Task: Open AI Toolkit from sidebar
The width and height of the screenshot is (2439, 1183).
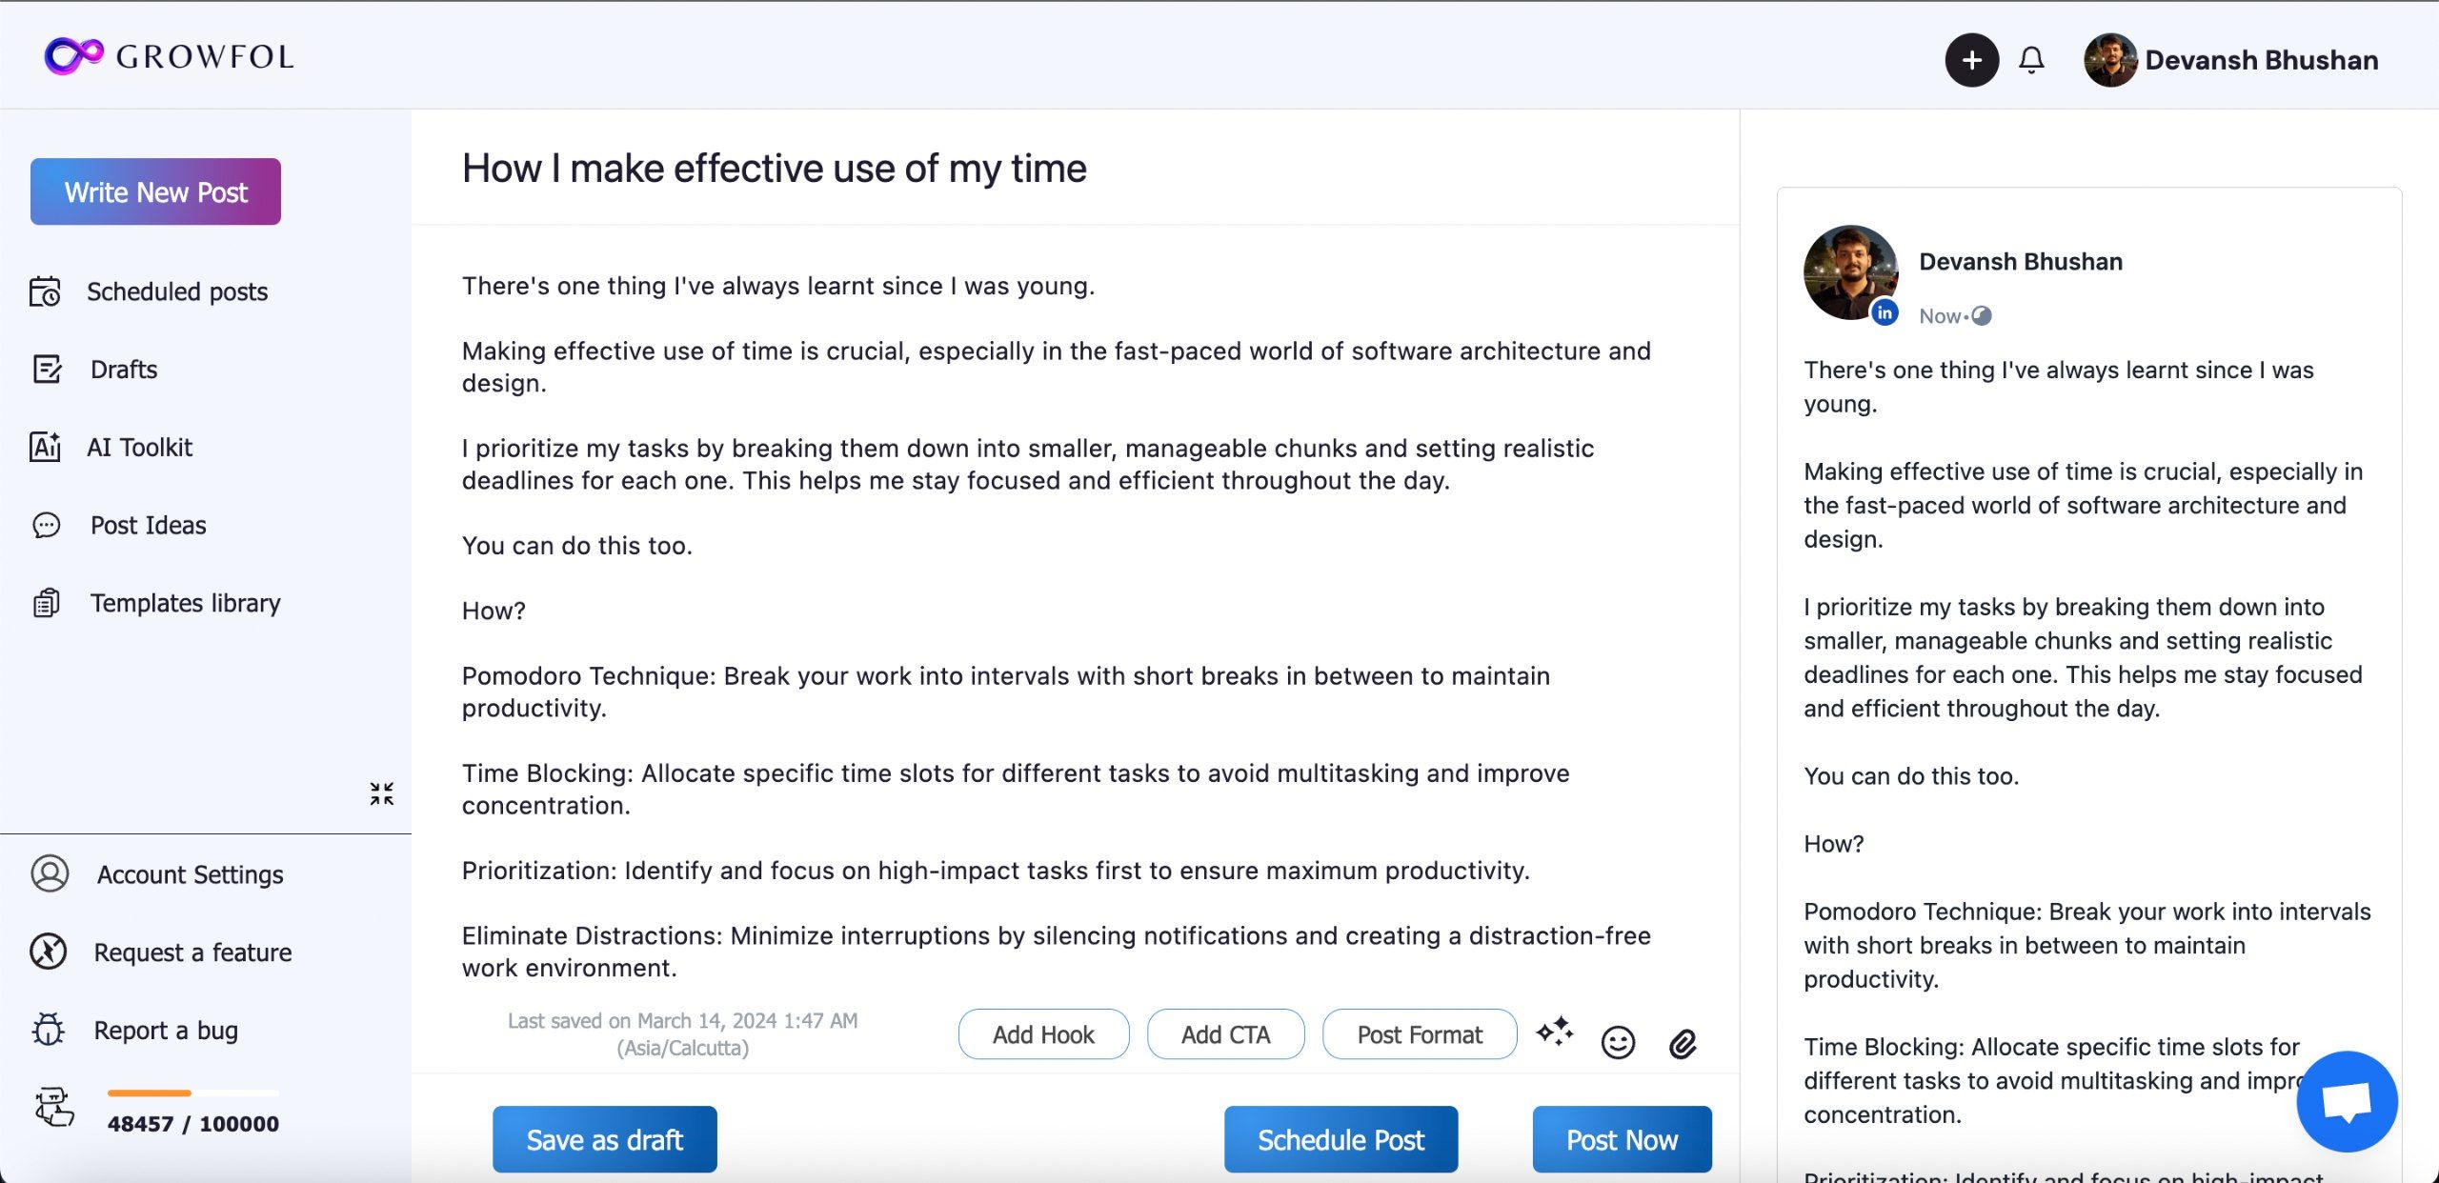Action: (x=139, y=448)
